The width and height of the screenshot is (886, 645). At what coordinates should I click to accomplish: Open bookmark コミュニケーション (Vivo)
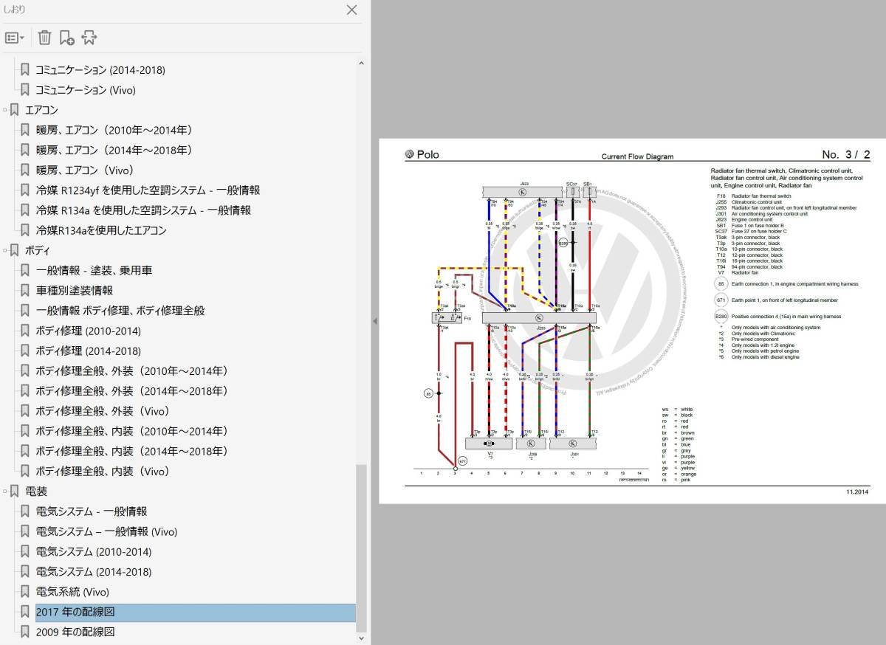click(86, 90)
